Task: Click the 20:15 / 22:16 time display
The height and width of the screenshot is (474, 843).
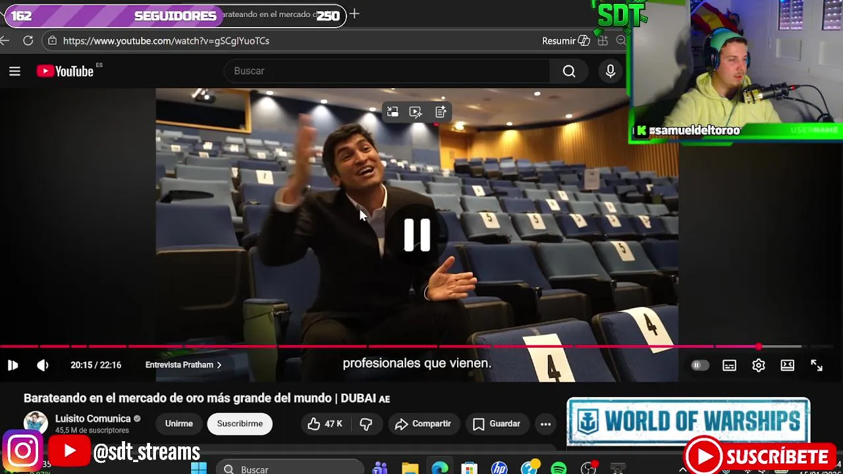Action: pos(96,365)
